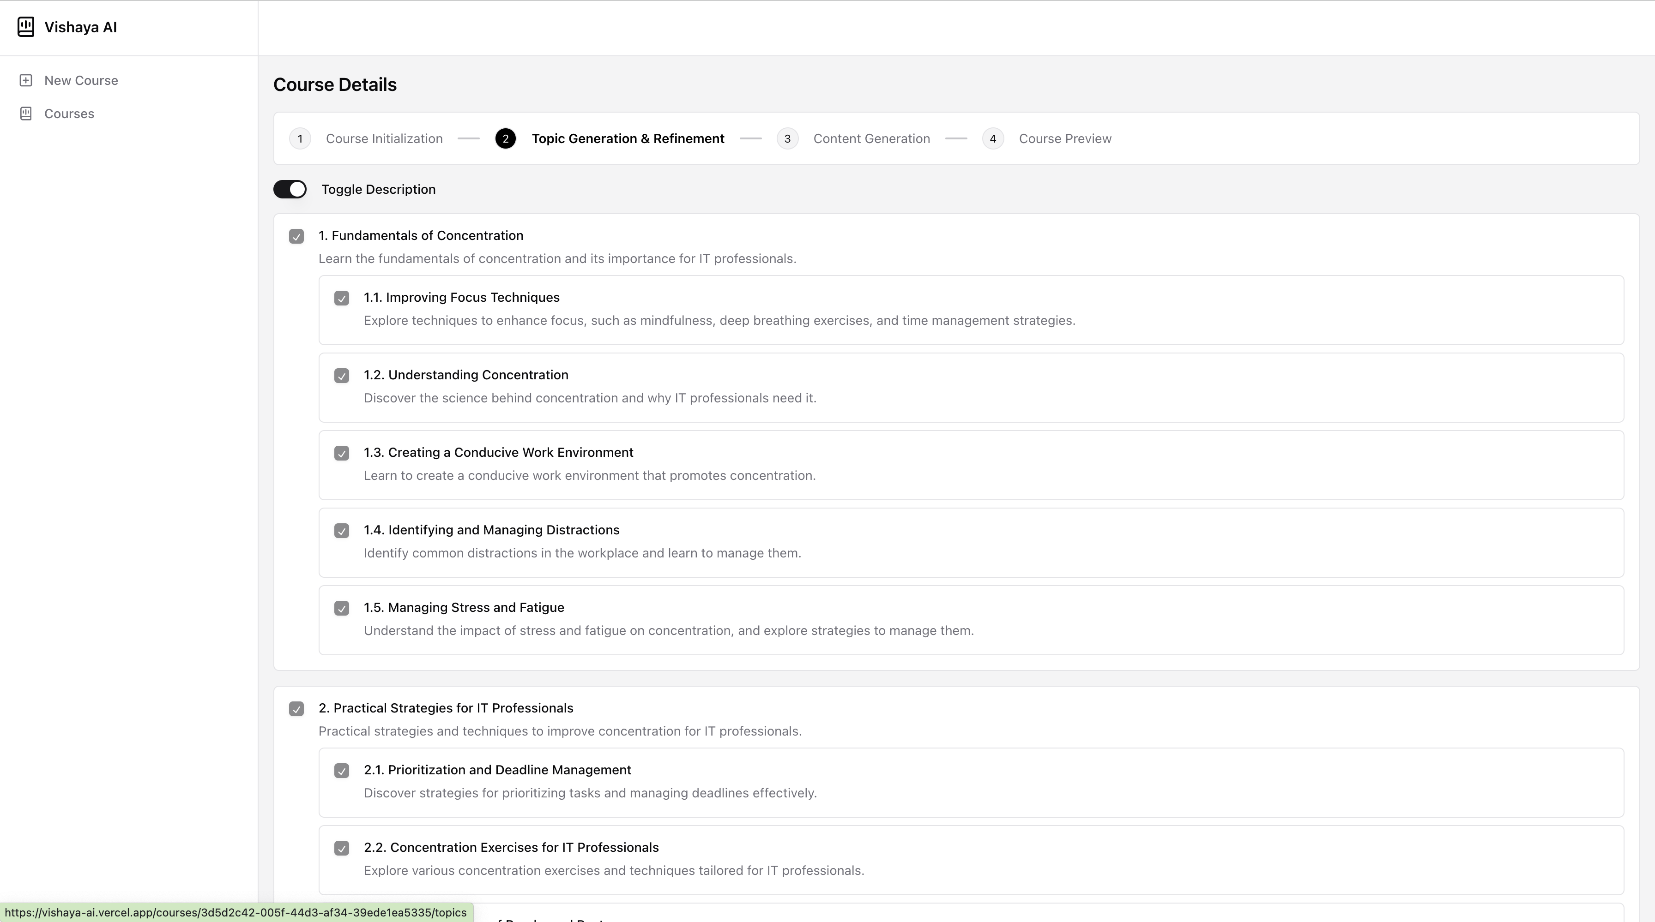Screen dimensions: 1655x922
Task: Click description starting 'Learn the fundamentals of concentration'
Action: [557, 259]
